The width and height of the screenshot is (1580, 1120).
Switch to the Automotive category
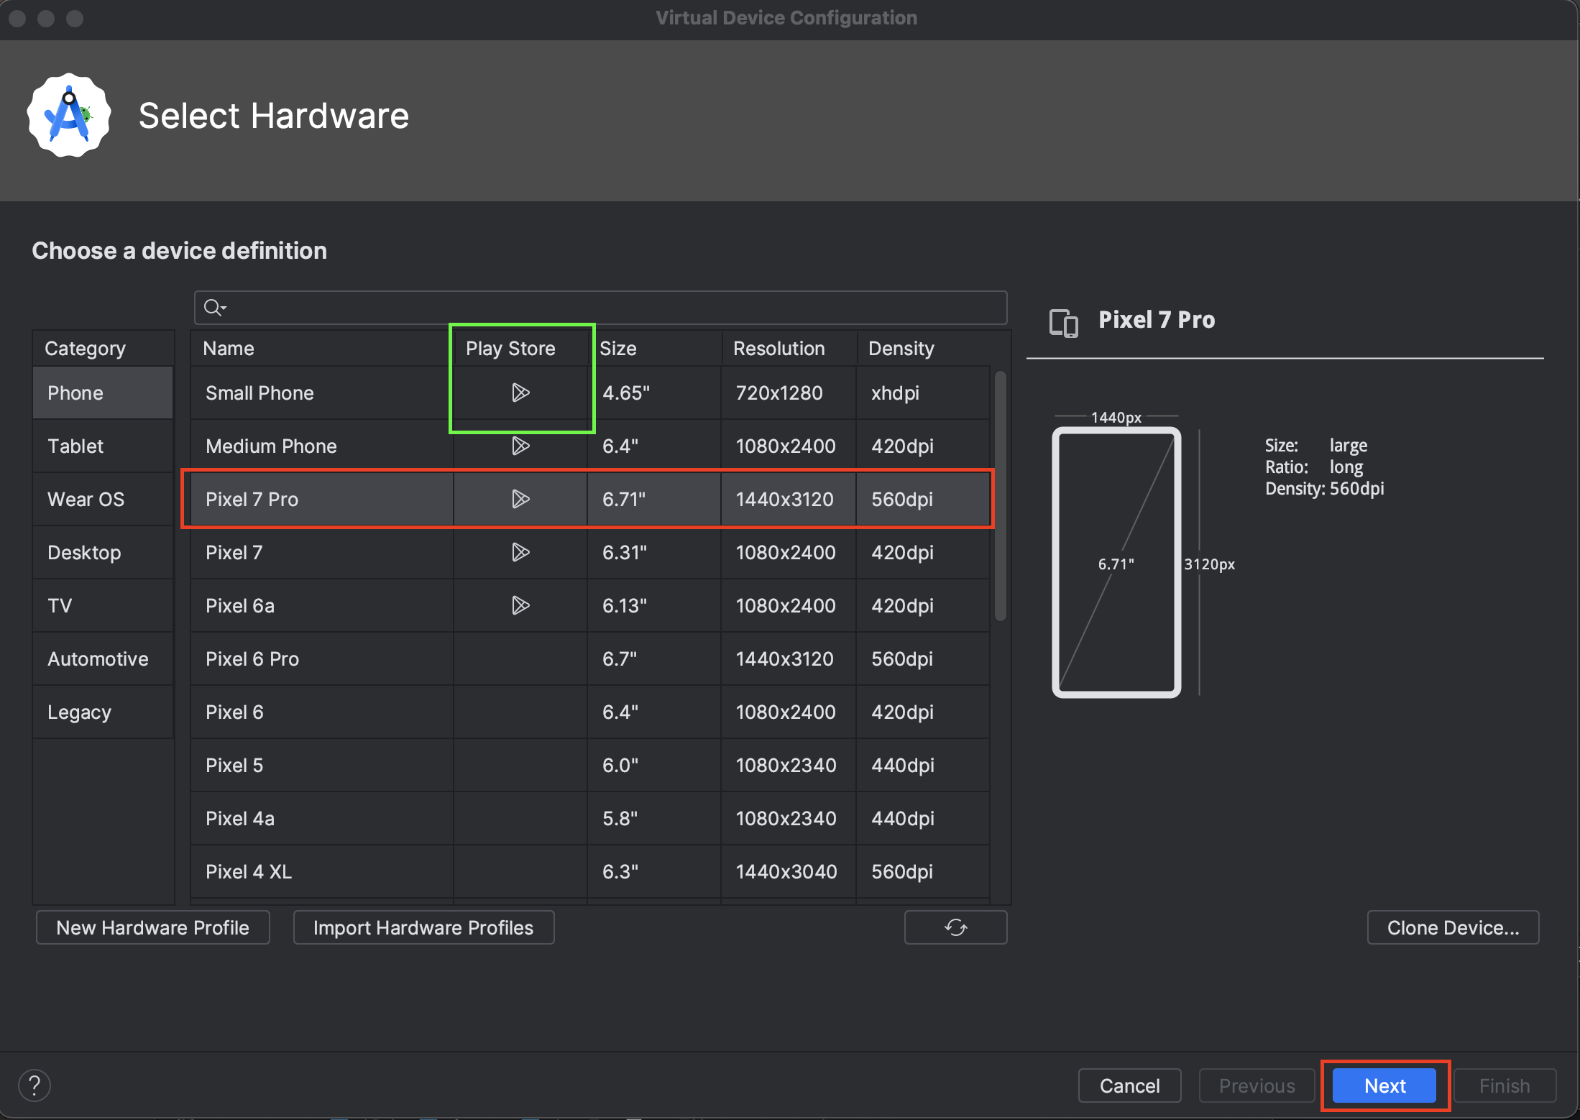point(98,658)
